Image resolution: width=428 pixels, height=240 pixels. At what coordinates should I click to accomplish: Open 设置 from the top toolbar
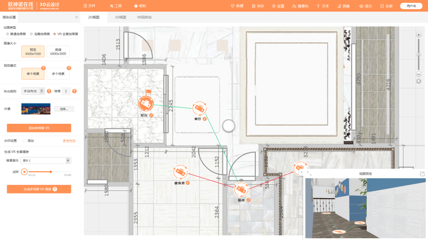278,6
